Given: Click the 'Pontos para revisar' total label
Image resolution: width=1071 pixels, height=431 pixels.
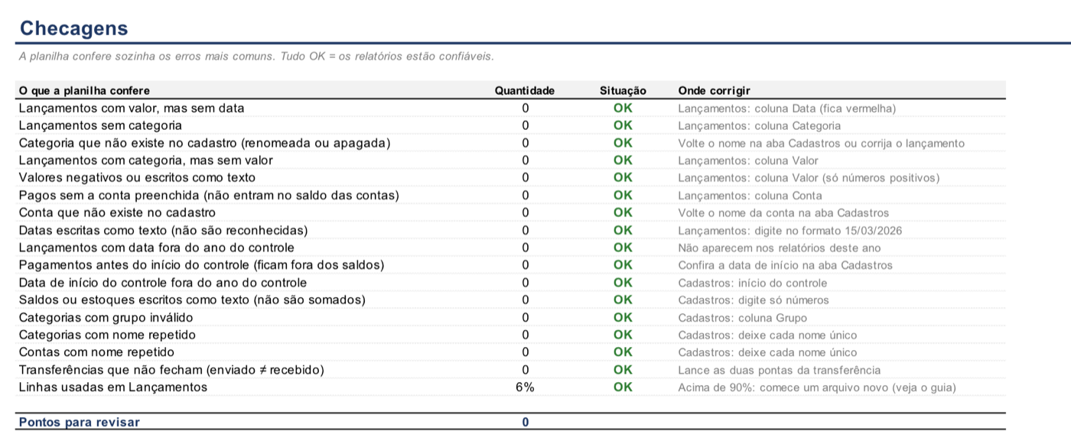Looking at the screenshot, I should click(80, 422).
